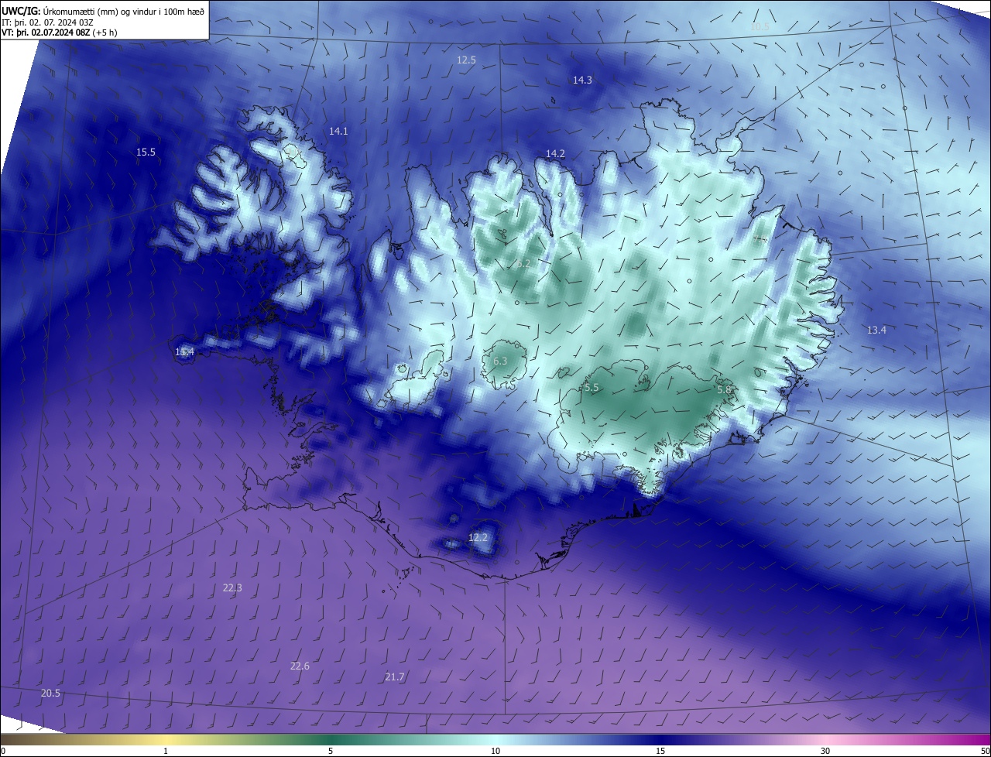Click the 5.8 value label on eastern Vatnajökull
The width and height of the screenshot is (991, 757).
click(x=724, y=390)
